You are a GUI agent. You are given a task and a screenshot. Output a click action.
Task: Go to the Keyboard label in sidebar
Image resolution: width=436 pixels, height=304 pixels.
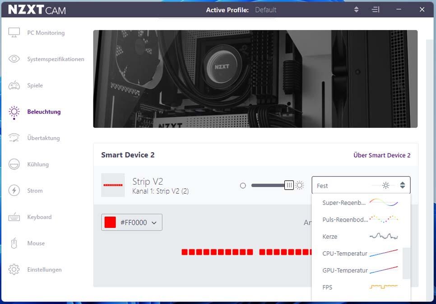(39, 217)
